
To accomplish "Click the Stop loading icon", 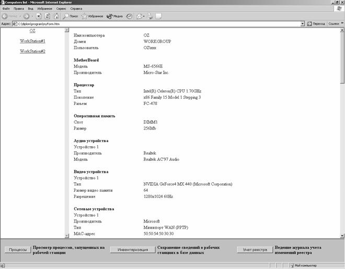I will 39,16.
